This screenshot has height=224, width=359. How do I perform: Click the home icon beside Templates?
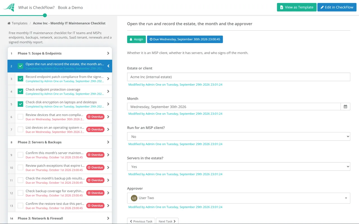click(x=9, y=23)
